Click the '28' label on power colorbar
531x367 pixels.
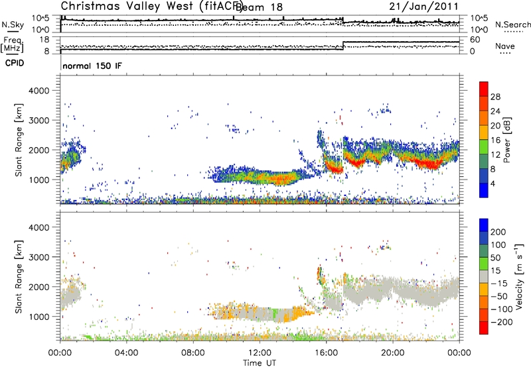tap(495, 97)
